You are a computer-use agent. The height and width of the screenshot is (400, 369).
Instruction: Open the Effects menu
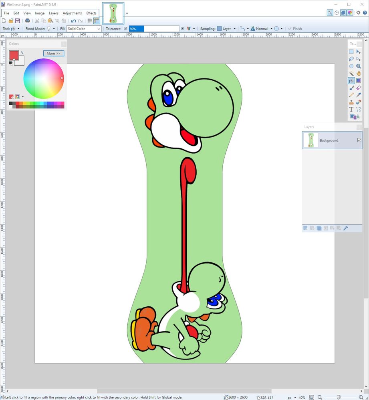[x=91, y=13]
